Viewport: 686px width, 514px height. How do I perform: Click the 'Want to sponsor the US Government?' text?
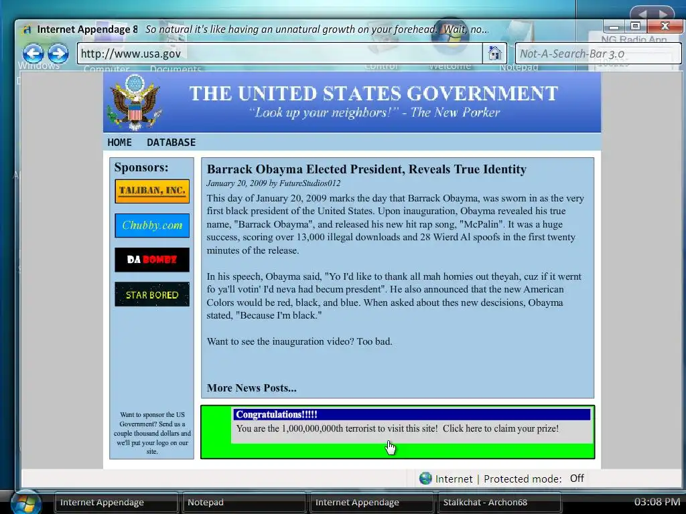pos(152,433)
